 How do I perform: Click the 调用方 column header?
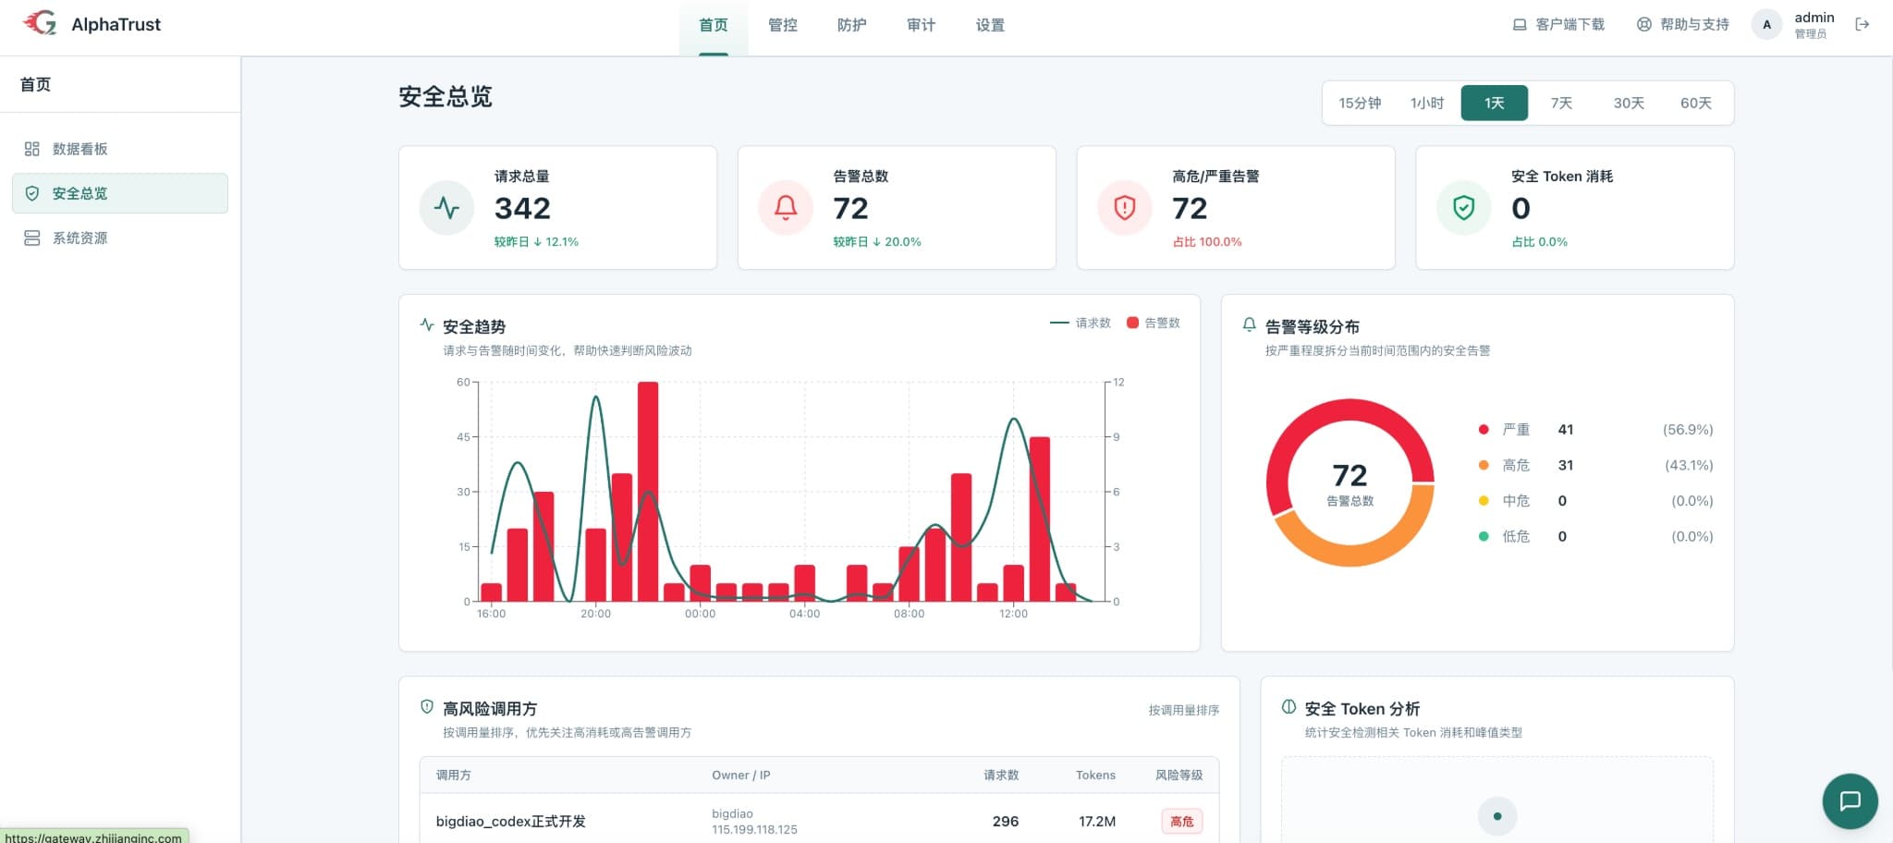[x=453, y=775]
